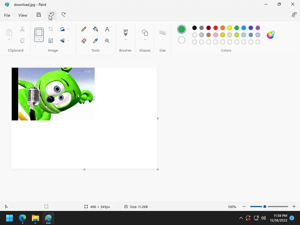Click the Paint taskbar icon
The width and height of the screenshot is (300, 225).
[x=48, y=218]
